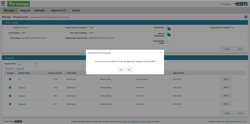This screenshot has width=250, height=124.
Task: Click the Exclude All link
Action: tap(20, 69)
